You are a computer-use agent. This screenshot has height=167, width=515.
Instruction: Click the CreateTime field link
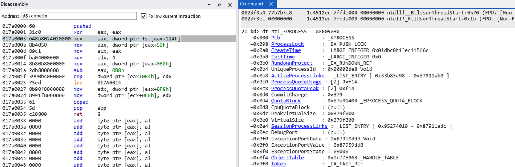286,50
